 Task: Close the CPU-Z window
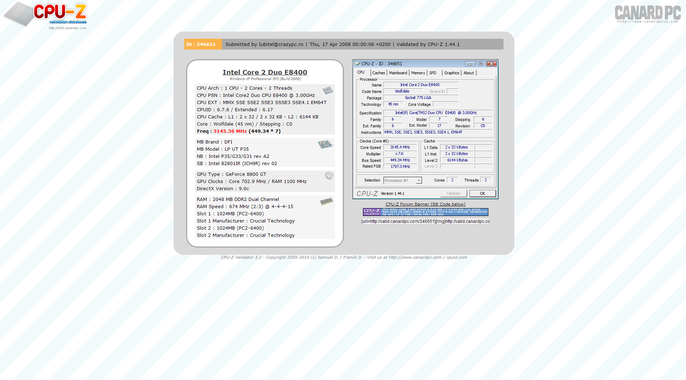[492, 64]
